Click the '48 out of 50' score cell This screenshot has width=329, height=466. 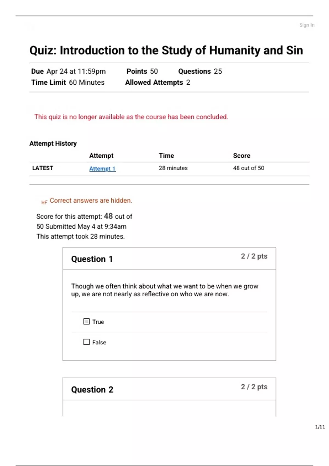(248, 168)
